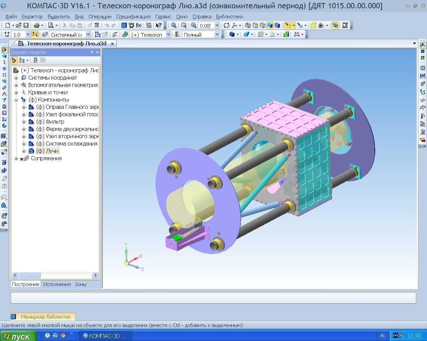The height and width of the screenshot is (341, 427).
Task: Toggle the model tree structure view button
Action: (x=14, y=60)
